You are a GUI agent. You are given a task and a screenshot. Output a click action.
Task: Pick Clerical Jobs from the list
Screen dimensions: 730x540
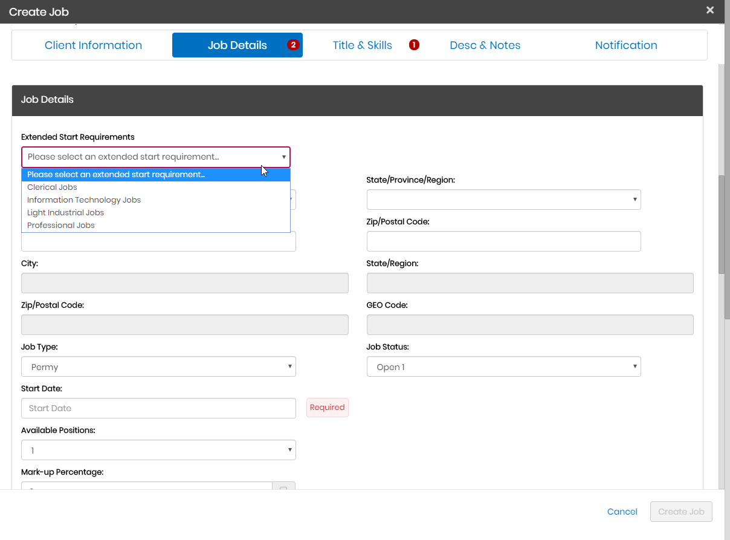click(156, 187)
